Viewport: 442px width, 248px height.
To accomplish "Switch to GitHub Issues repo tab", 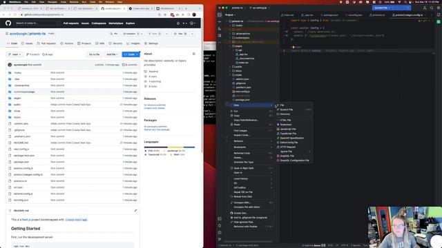I will click(27, 43).
